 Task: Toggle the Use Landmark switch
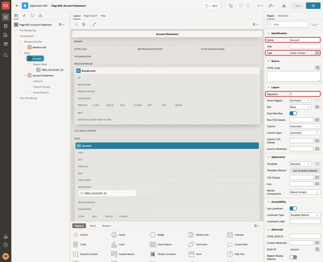[293, 208]
